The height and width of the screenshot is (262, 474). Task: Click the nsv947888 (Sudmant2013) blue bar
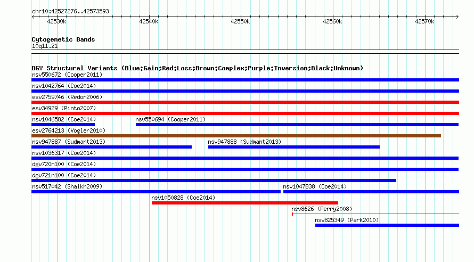point(294,147)
